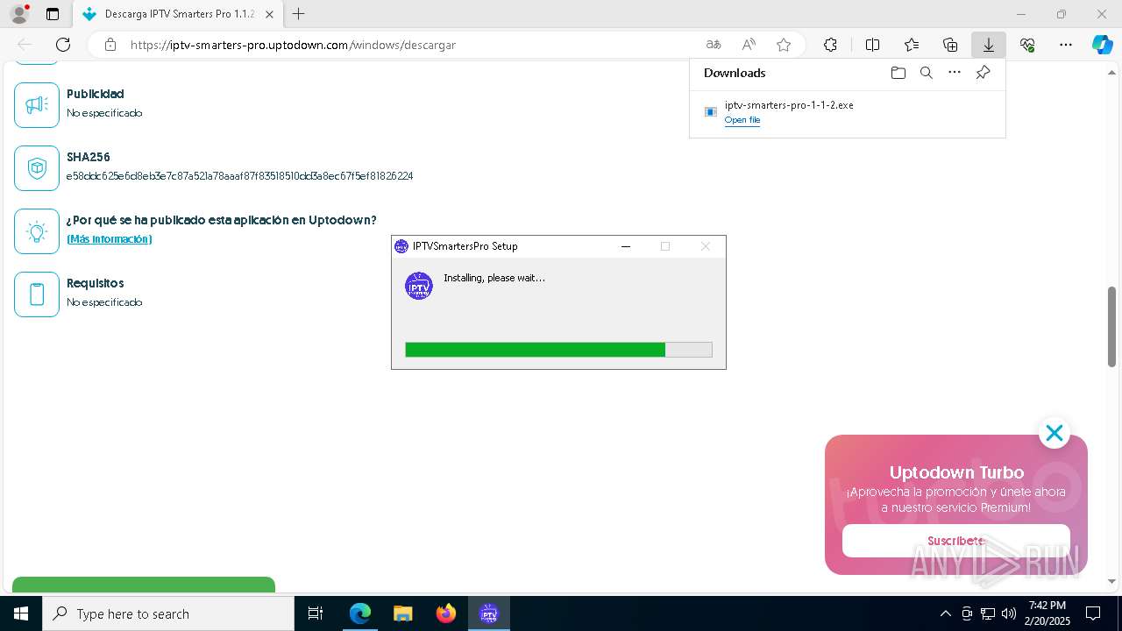Close the Uptodown Turbo promo popup
1122x631 pixels.
1054,433
